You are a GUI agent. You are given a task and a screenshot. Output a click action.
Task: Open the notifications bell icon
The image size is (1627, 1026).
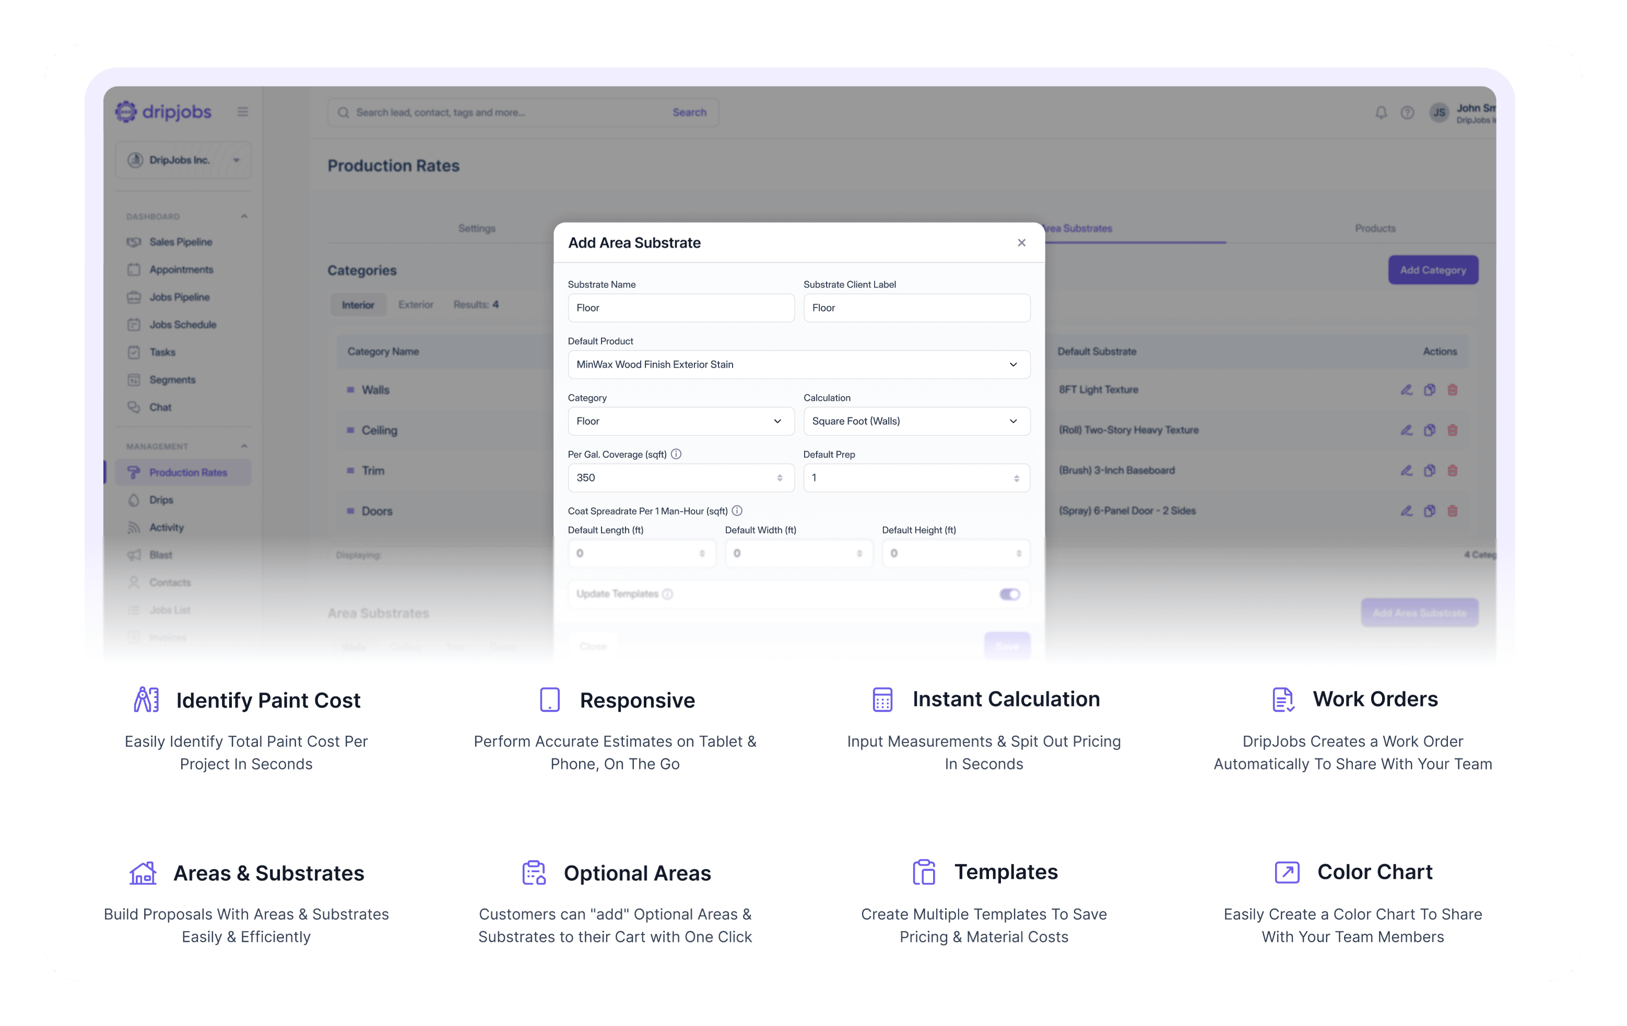click(1381, 113)
